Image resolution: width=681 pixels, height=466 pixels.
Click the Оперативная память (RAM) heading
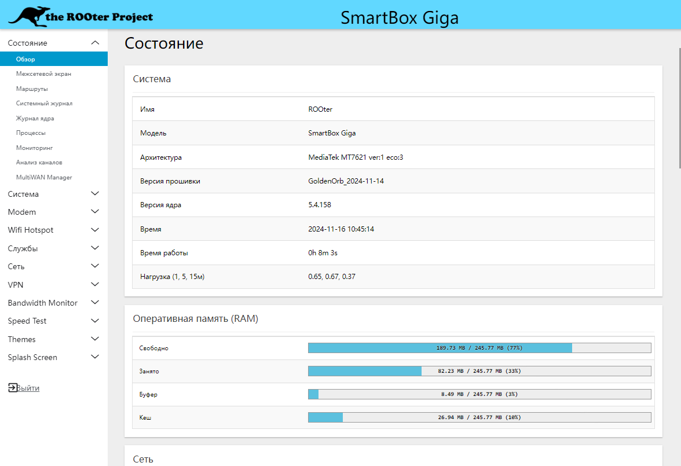[196, 319]
